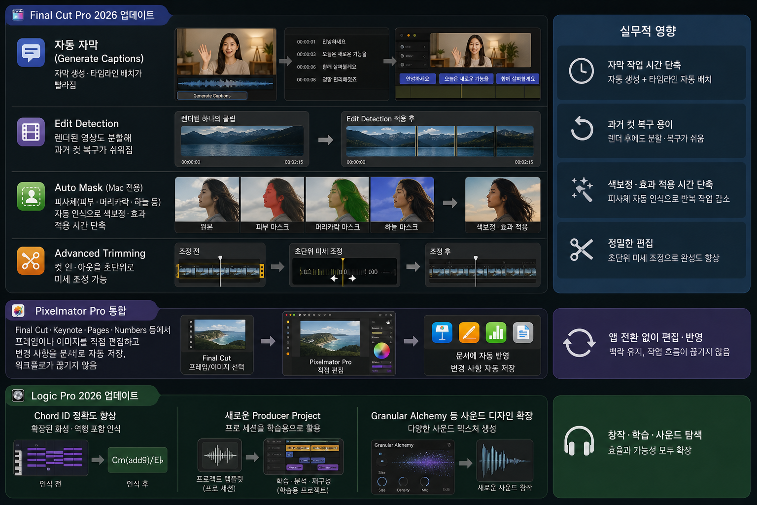Click the 인식 전 piano roll thumbnail
Viewport: 757px width, 505px height.
pyautogui.click(x=51, y=458)
